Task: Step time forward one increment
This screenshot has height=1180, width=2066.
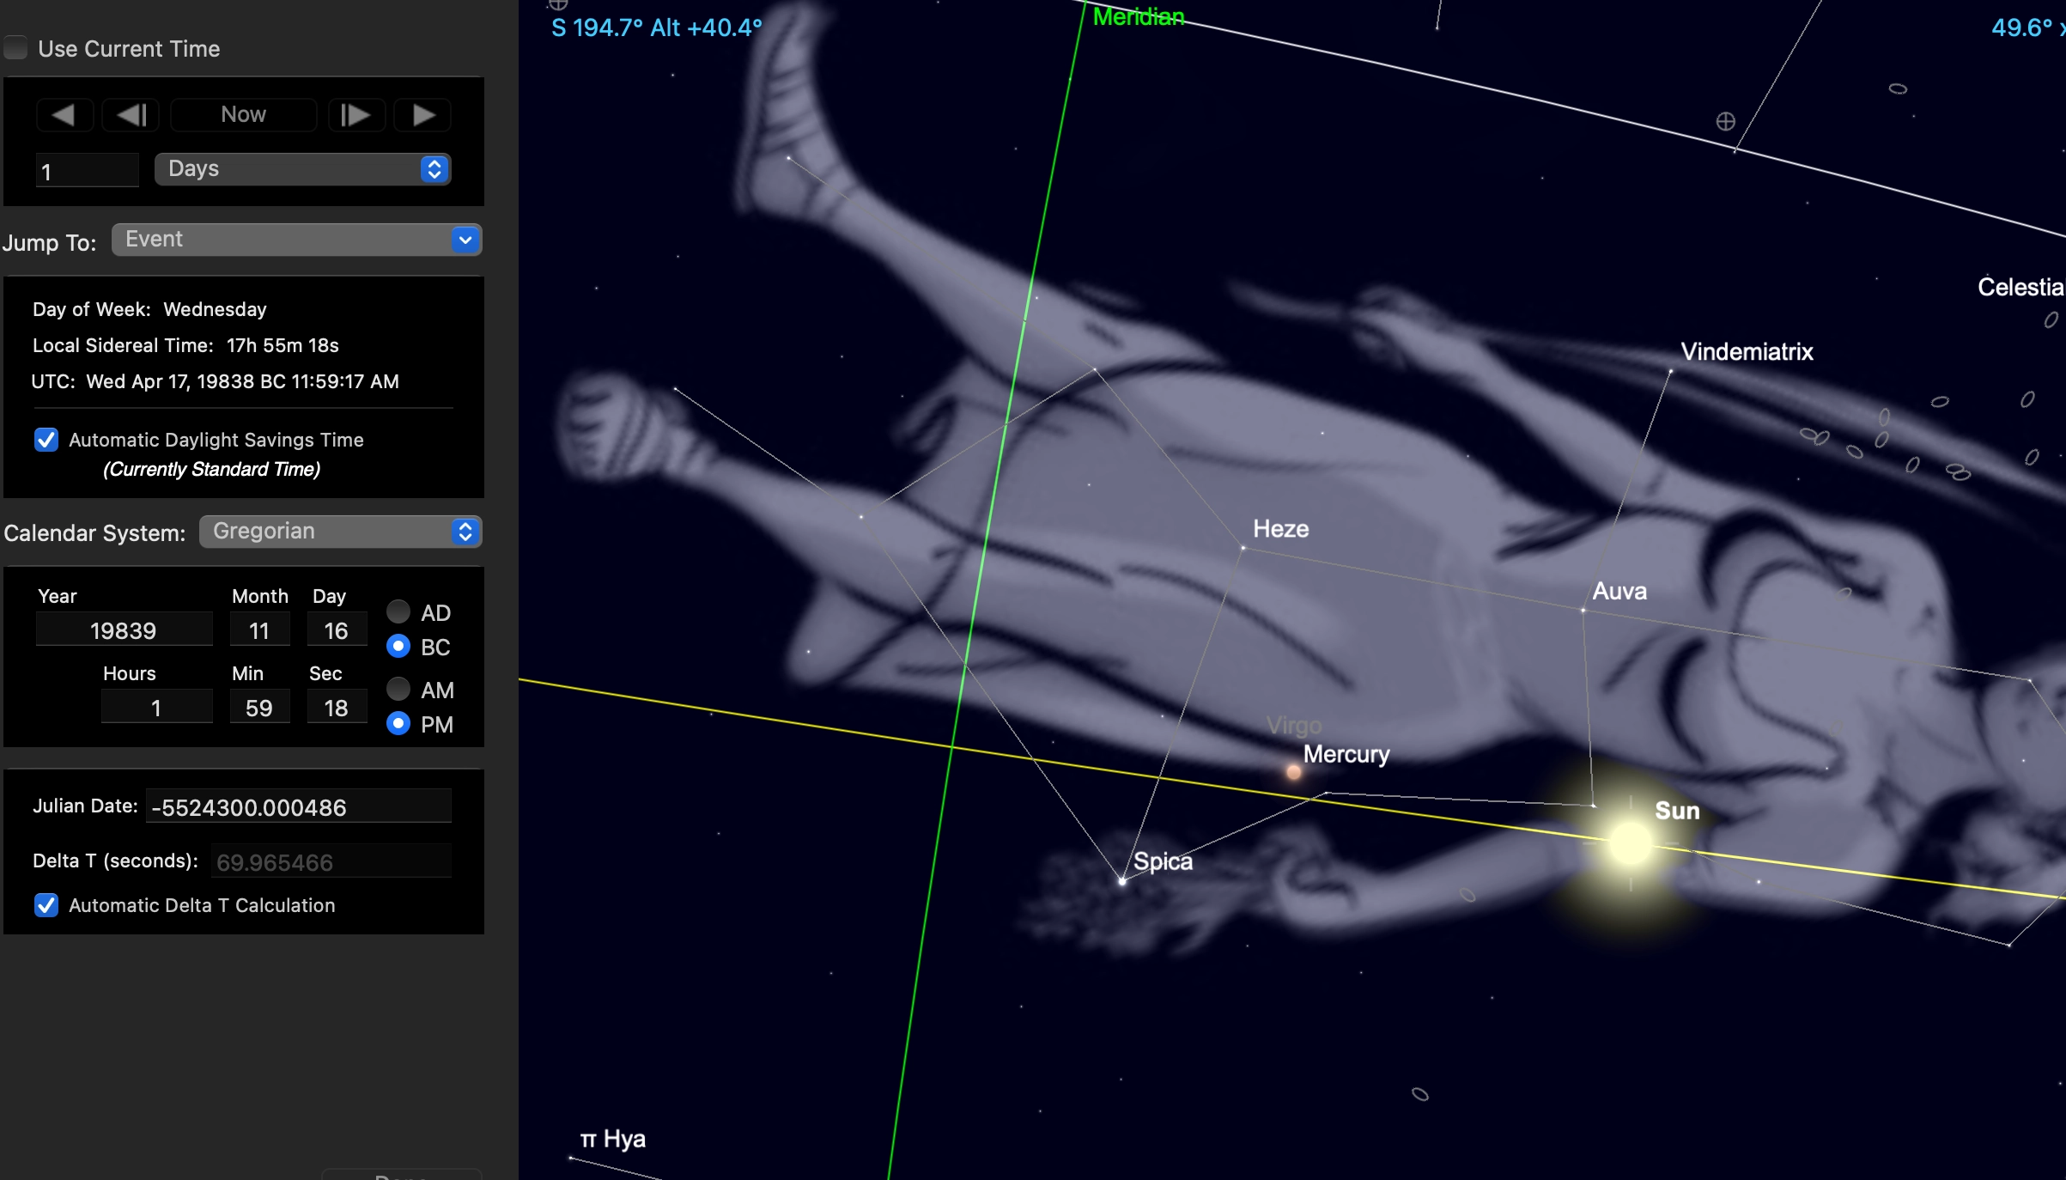Action: [x=355, y=114]
